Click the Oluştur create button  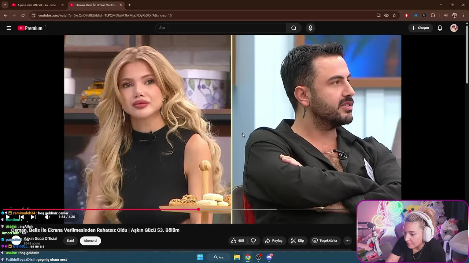pyautogui.click(x=420, y=28)
